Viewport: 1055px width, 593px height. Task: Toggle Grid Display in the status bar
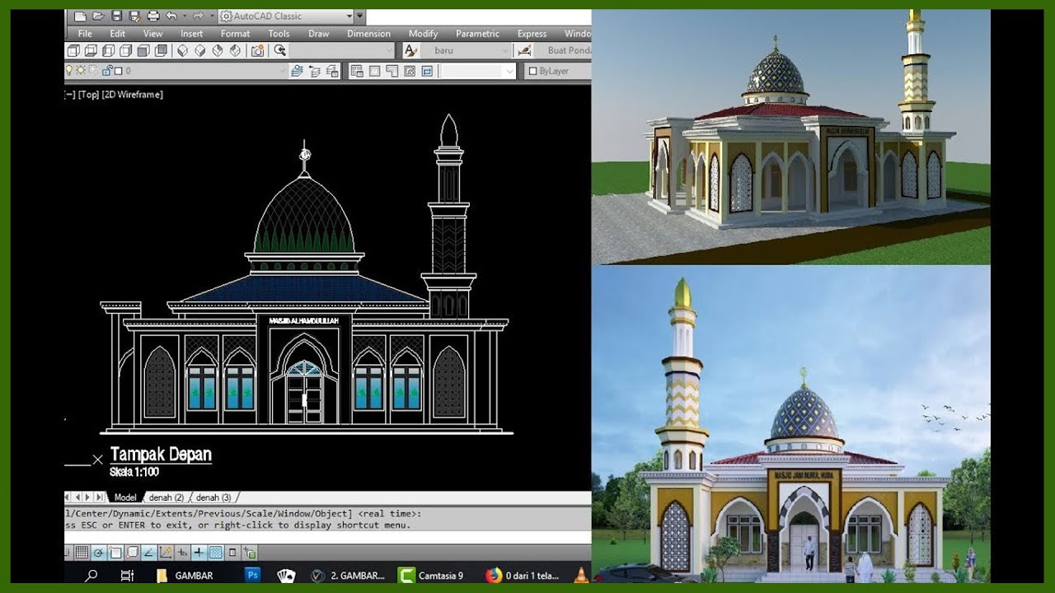pyautogui.click(x=82, y=553)
